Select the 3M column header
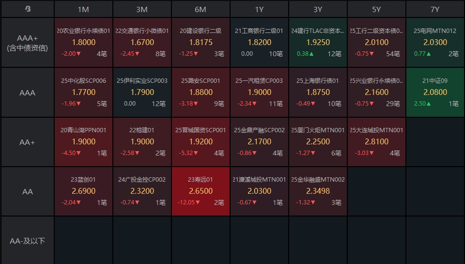The width and height of the screenshot is (465, 264). [x=142, y=9]
